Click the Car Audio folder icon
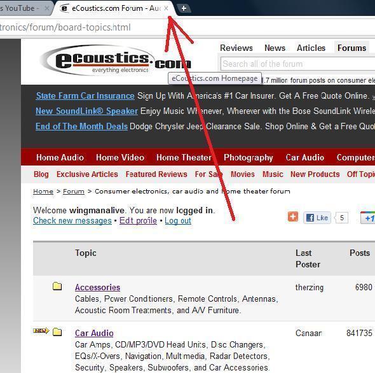 pos(57,332)
